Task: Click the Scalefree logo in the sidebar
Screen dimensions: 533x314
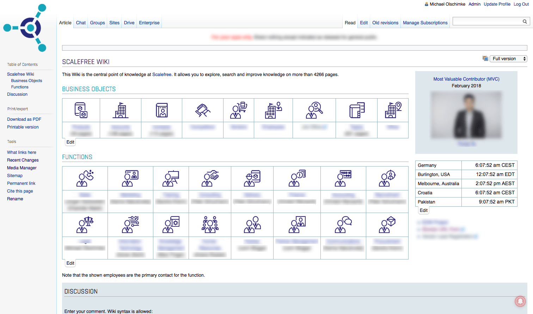Action: (25, 28)
